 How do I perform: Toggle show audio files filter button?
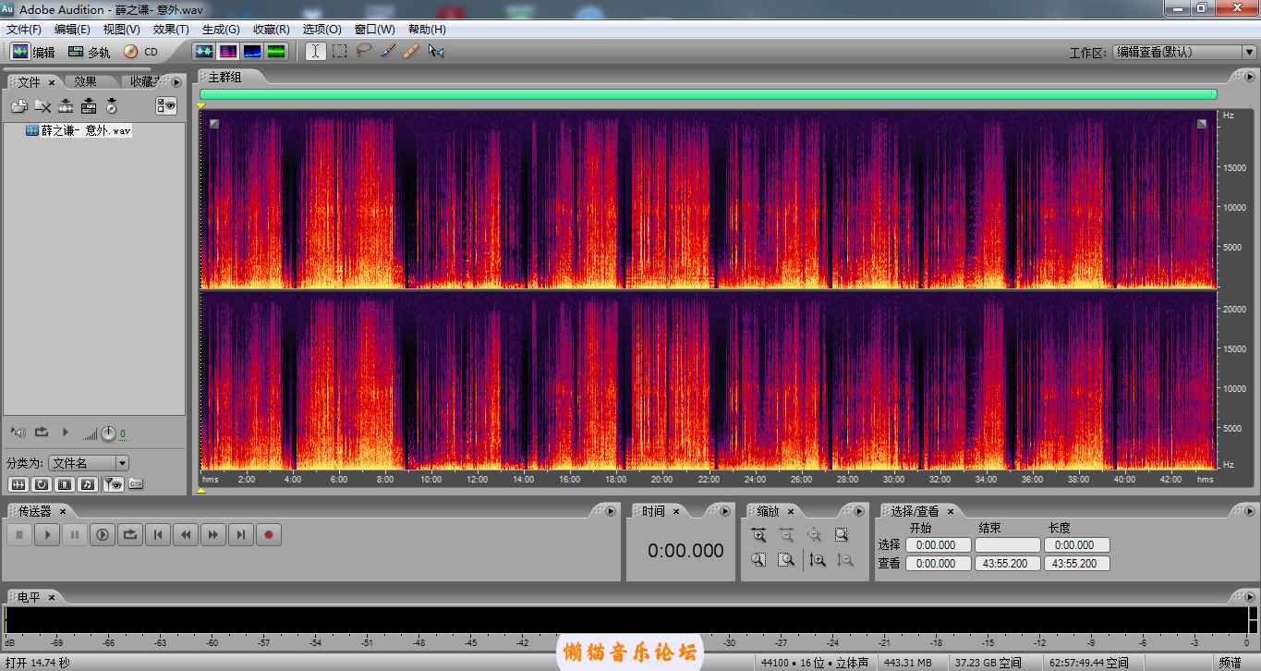click(18, 483)
